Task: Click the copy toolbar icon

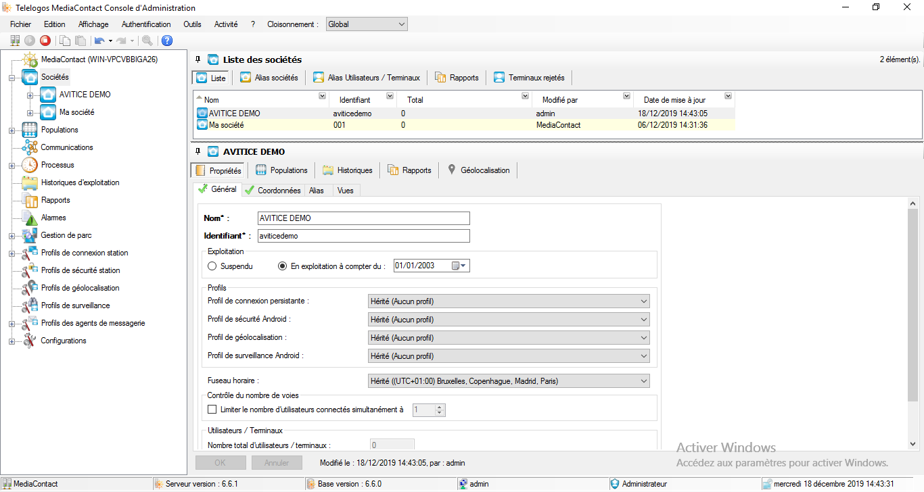Action: [x=66, y=41]
